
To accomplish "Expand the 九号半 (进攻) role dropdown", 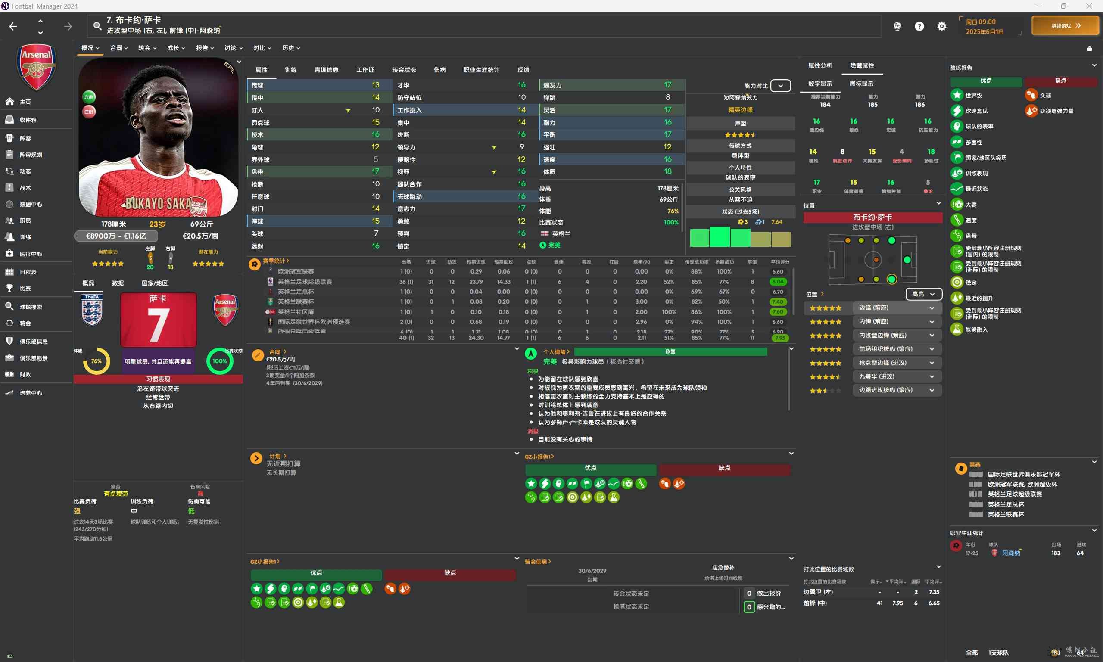I will pos(897,376).
